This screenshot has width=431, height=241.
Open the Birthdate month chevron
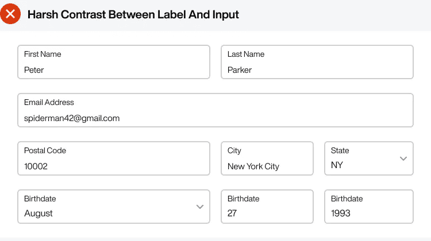click(x=200, y=207)
